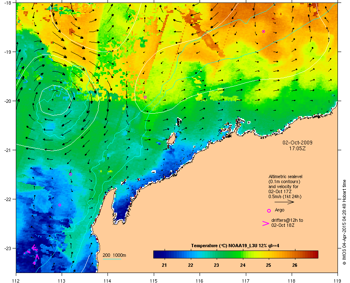Click the '0.5m/s (1kt 24h)' text
This screenshot has width=350, height=283.
[x=285, y=197]
